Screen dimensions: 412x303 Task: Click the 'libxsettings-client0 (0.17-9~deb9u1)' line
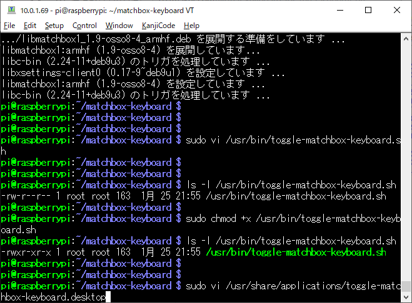(x=143, y=72)
